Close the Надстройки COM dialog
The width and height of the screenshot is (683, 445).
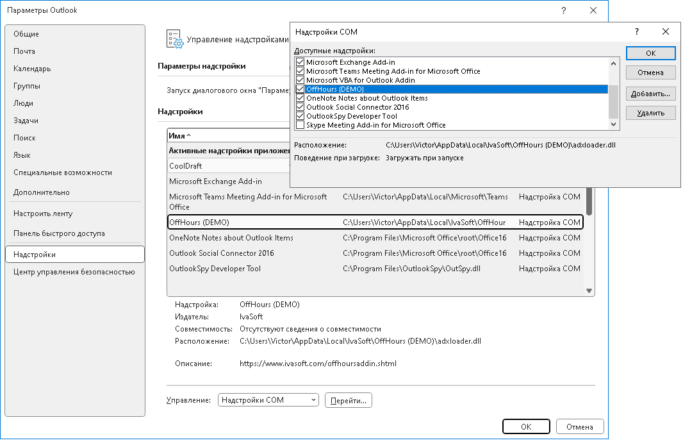666,31
